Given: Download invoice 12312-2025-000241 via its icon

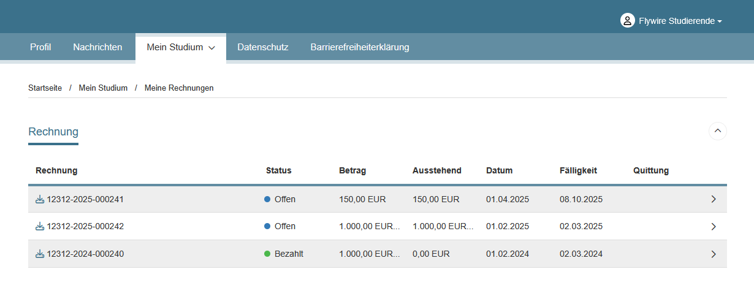Looking at the screenshot, I should point(40,199).
